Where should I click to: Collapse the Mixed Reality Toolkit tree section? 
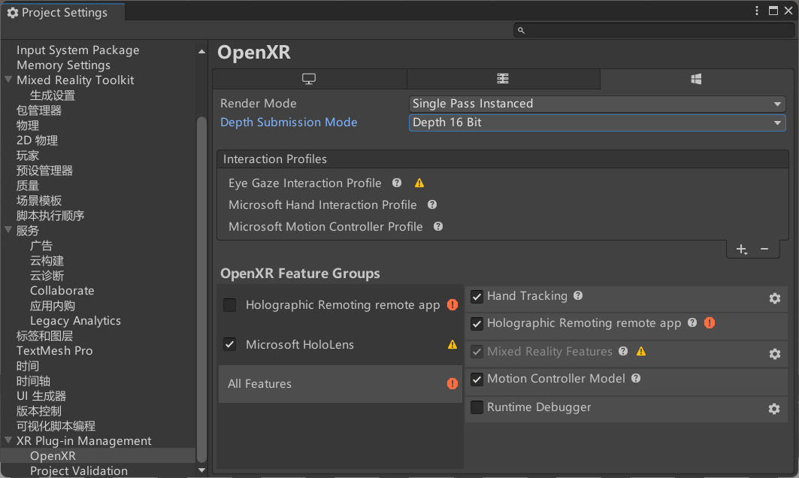[8, 80]
